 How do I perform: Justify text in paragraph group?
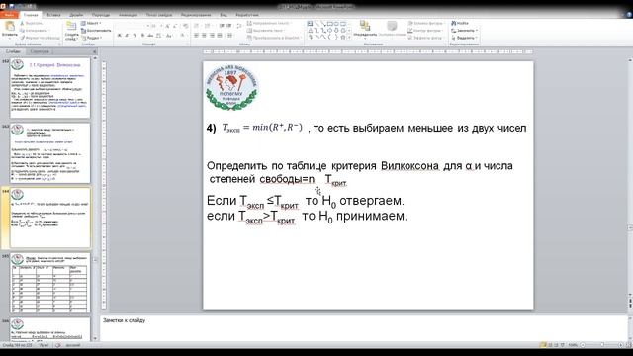[220, 36]
